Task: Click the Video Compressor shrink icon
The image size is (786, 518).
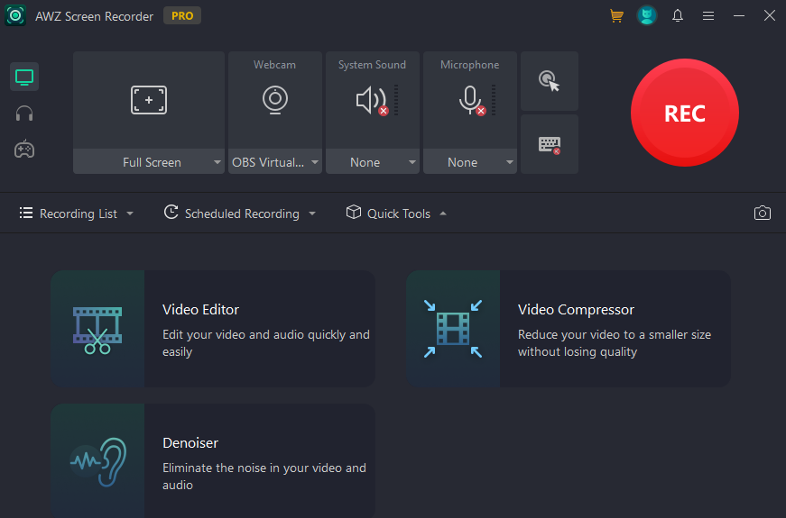Action: (453, 329)
